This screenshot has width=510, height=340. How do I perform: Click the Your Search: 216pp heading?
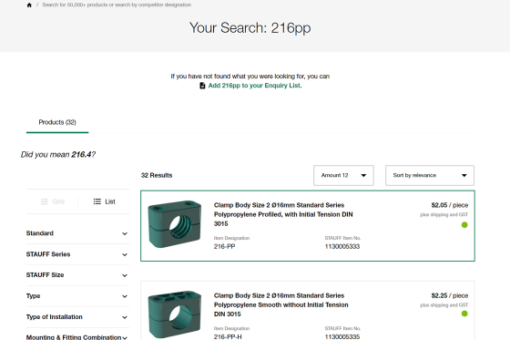(x=250, y=28)
